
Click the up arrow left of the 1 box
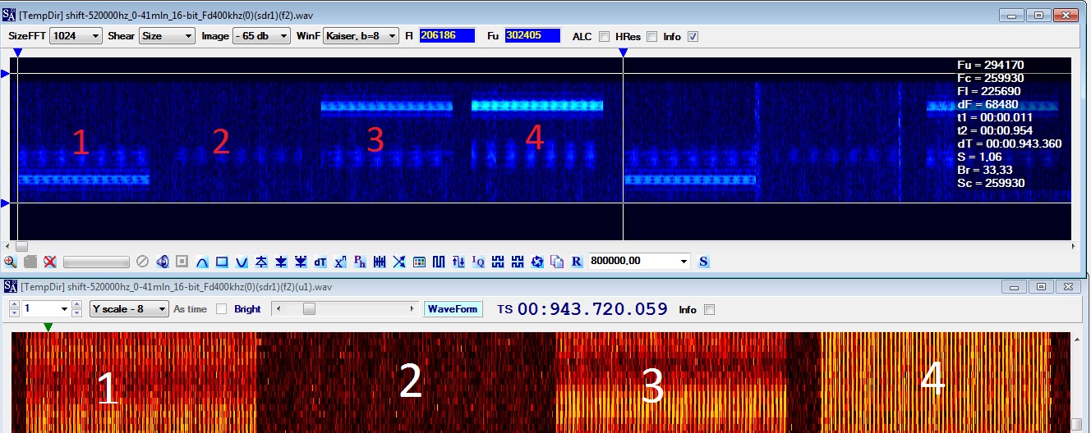(15, 305)
